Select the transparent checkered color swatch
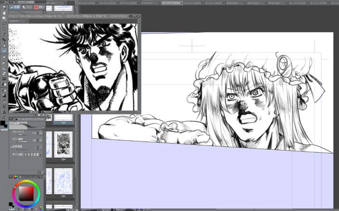This screenshot has width=339, height=211. (x=4, y=130)
